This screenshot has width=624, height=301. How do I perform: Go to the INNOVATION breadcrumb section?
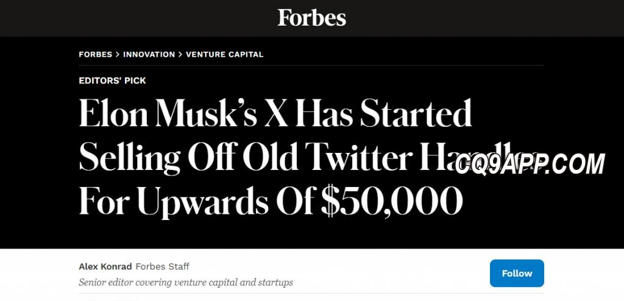(149, 55)
